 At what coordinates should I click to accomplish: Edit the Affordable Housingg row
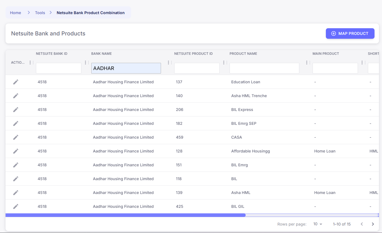[x=16, y=151]
